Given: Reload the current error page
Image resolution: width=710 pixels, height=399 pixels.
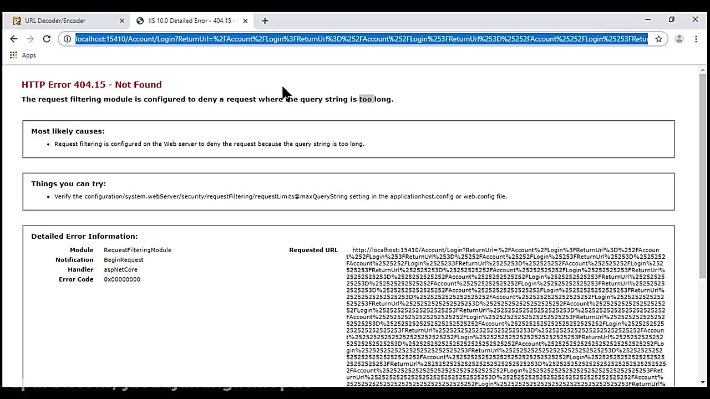Looking at the screenshot, I should (x=47, y=39).
